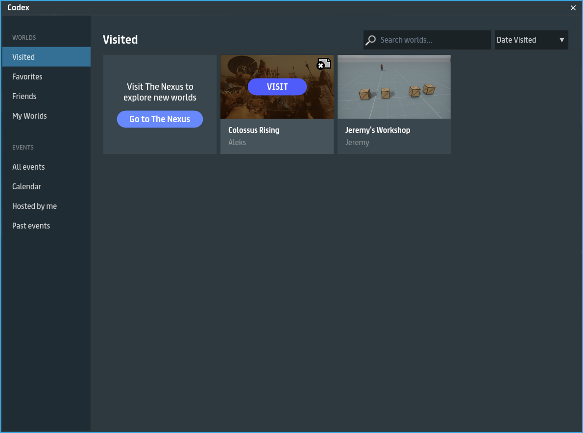
Task: Click author name Jeremy under the workshop
Action: tap(357, 142)
